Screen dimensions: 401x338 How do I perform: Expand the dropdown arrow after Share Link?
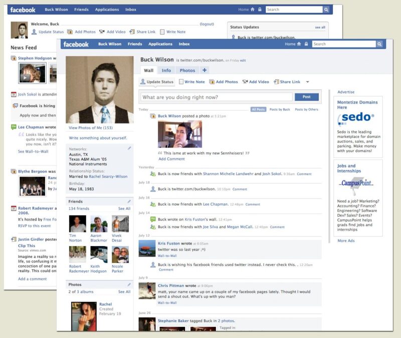[307, 82]
